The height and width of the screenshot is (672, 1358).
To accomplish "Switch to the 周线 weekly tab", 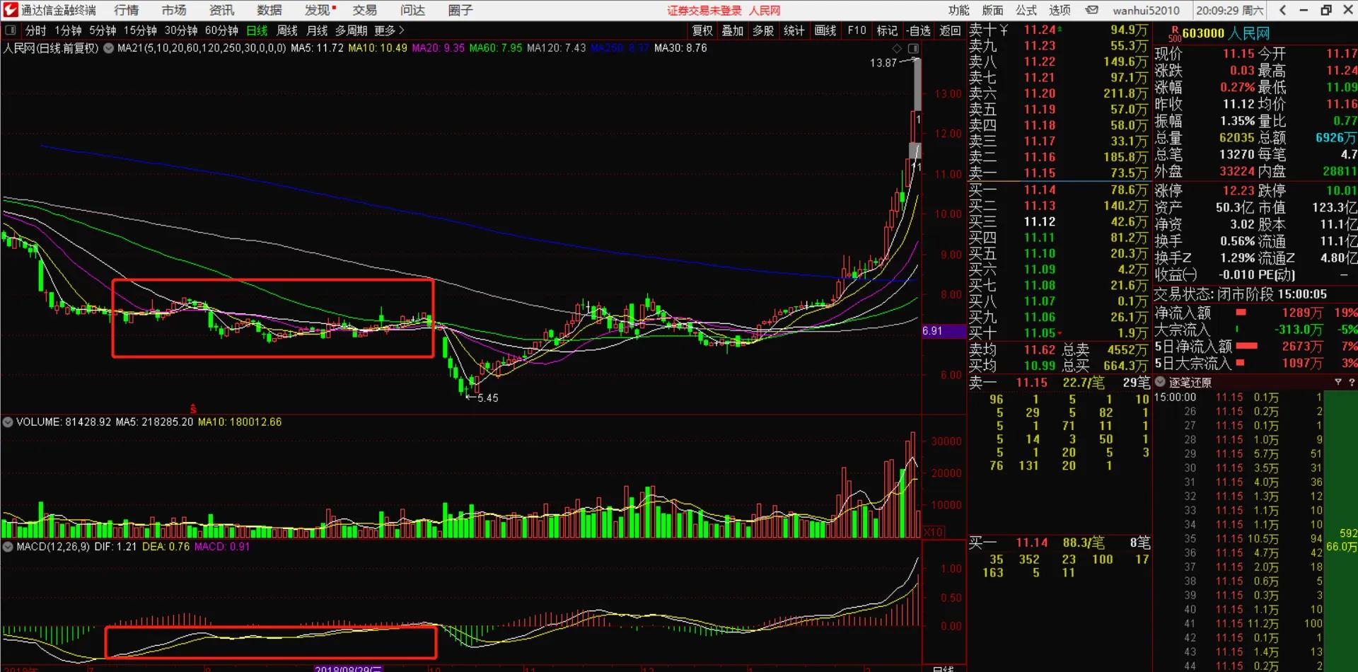I will pyautogui.click(x=287, y=30).
